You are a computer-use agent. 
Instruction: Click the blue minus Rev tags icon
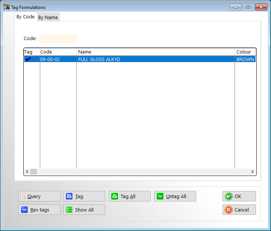[24, 210]
